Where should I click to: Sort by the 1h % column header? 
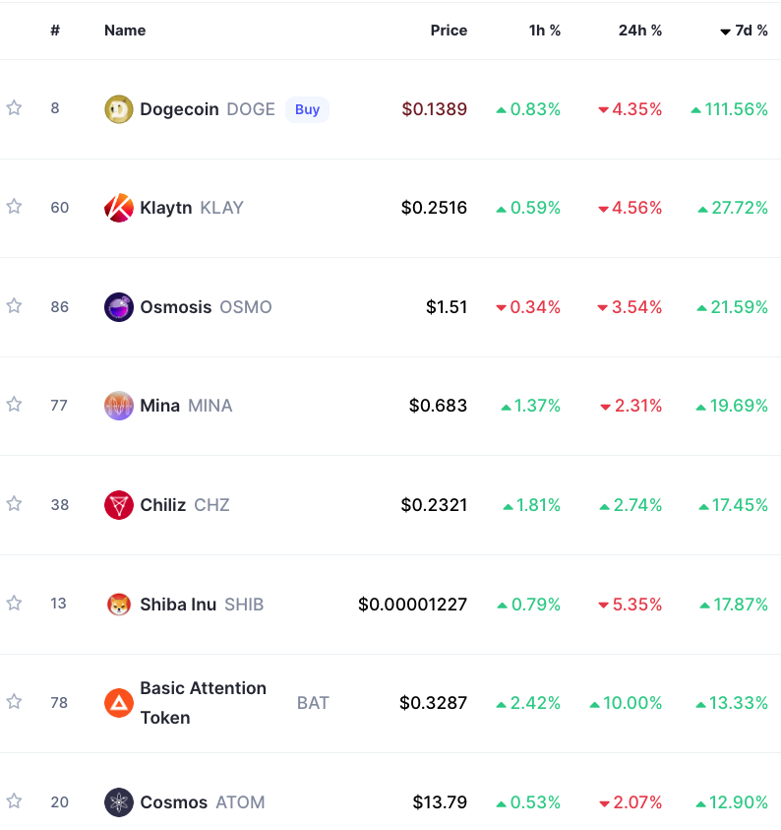545,31
